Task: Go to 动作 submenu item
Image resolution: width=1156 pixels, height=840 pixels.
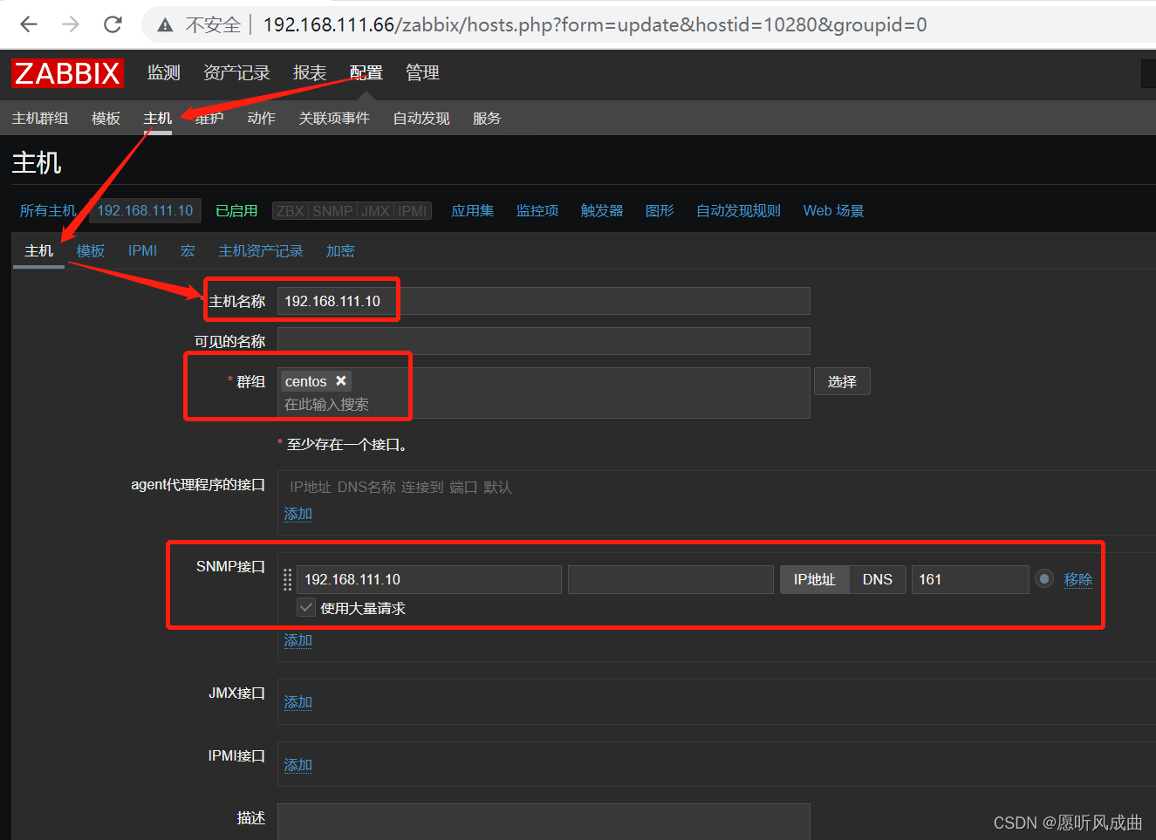Action: [261, 118]
